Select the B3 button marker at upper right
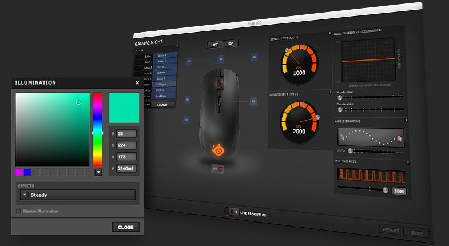 tap(254, 57)
